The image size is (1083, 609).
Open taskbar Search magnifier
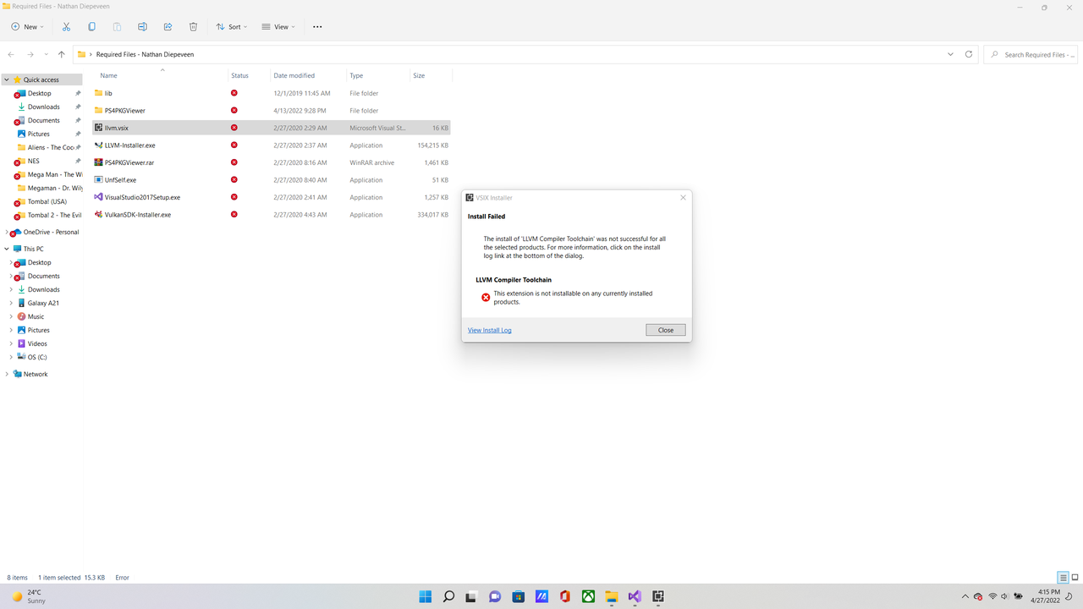tap(448, 596)
